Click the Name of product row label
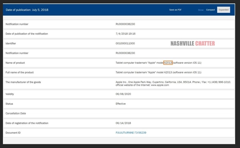The width and height of the screenshot is (240, 148). (x=15, y=63)
